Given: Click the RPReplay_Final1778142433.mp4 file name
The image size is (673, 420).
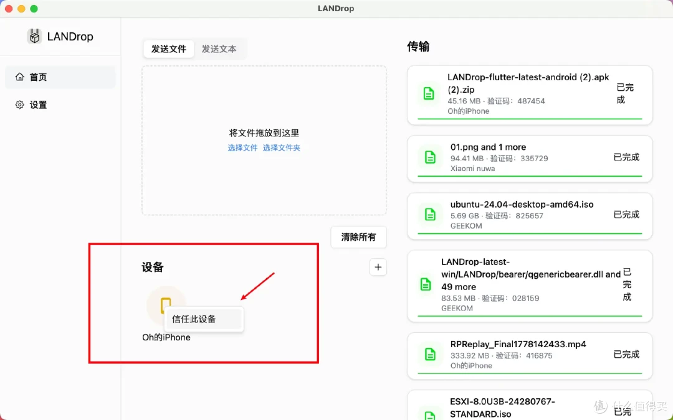Looking at the screenshot, I should coord(518,344).
